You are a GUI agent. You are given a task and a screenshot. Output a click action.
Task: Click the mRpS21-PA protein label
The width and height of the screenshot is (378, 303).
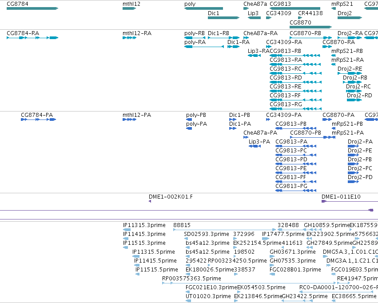tap(348, 132)
